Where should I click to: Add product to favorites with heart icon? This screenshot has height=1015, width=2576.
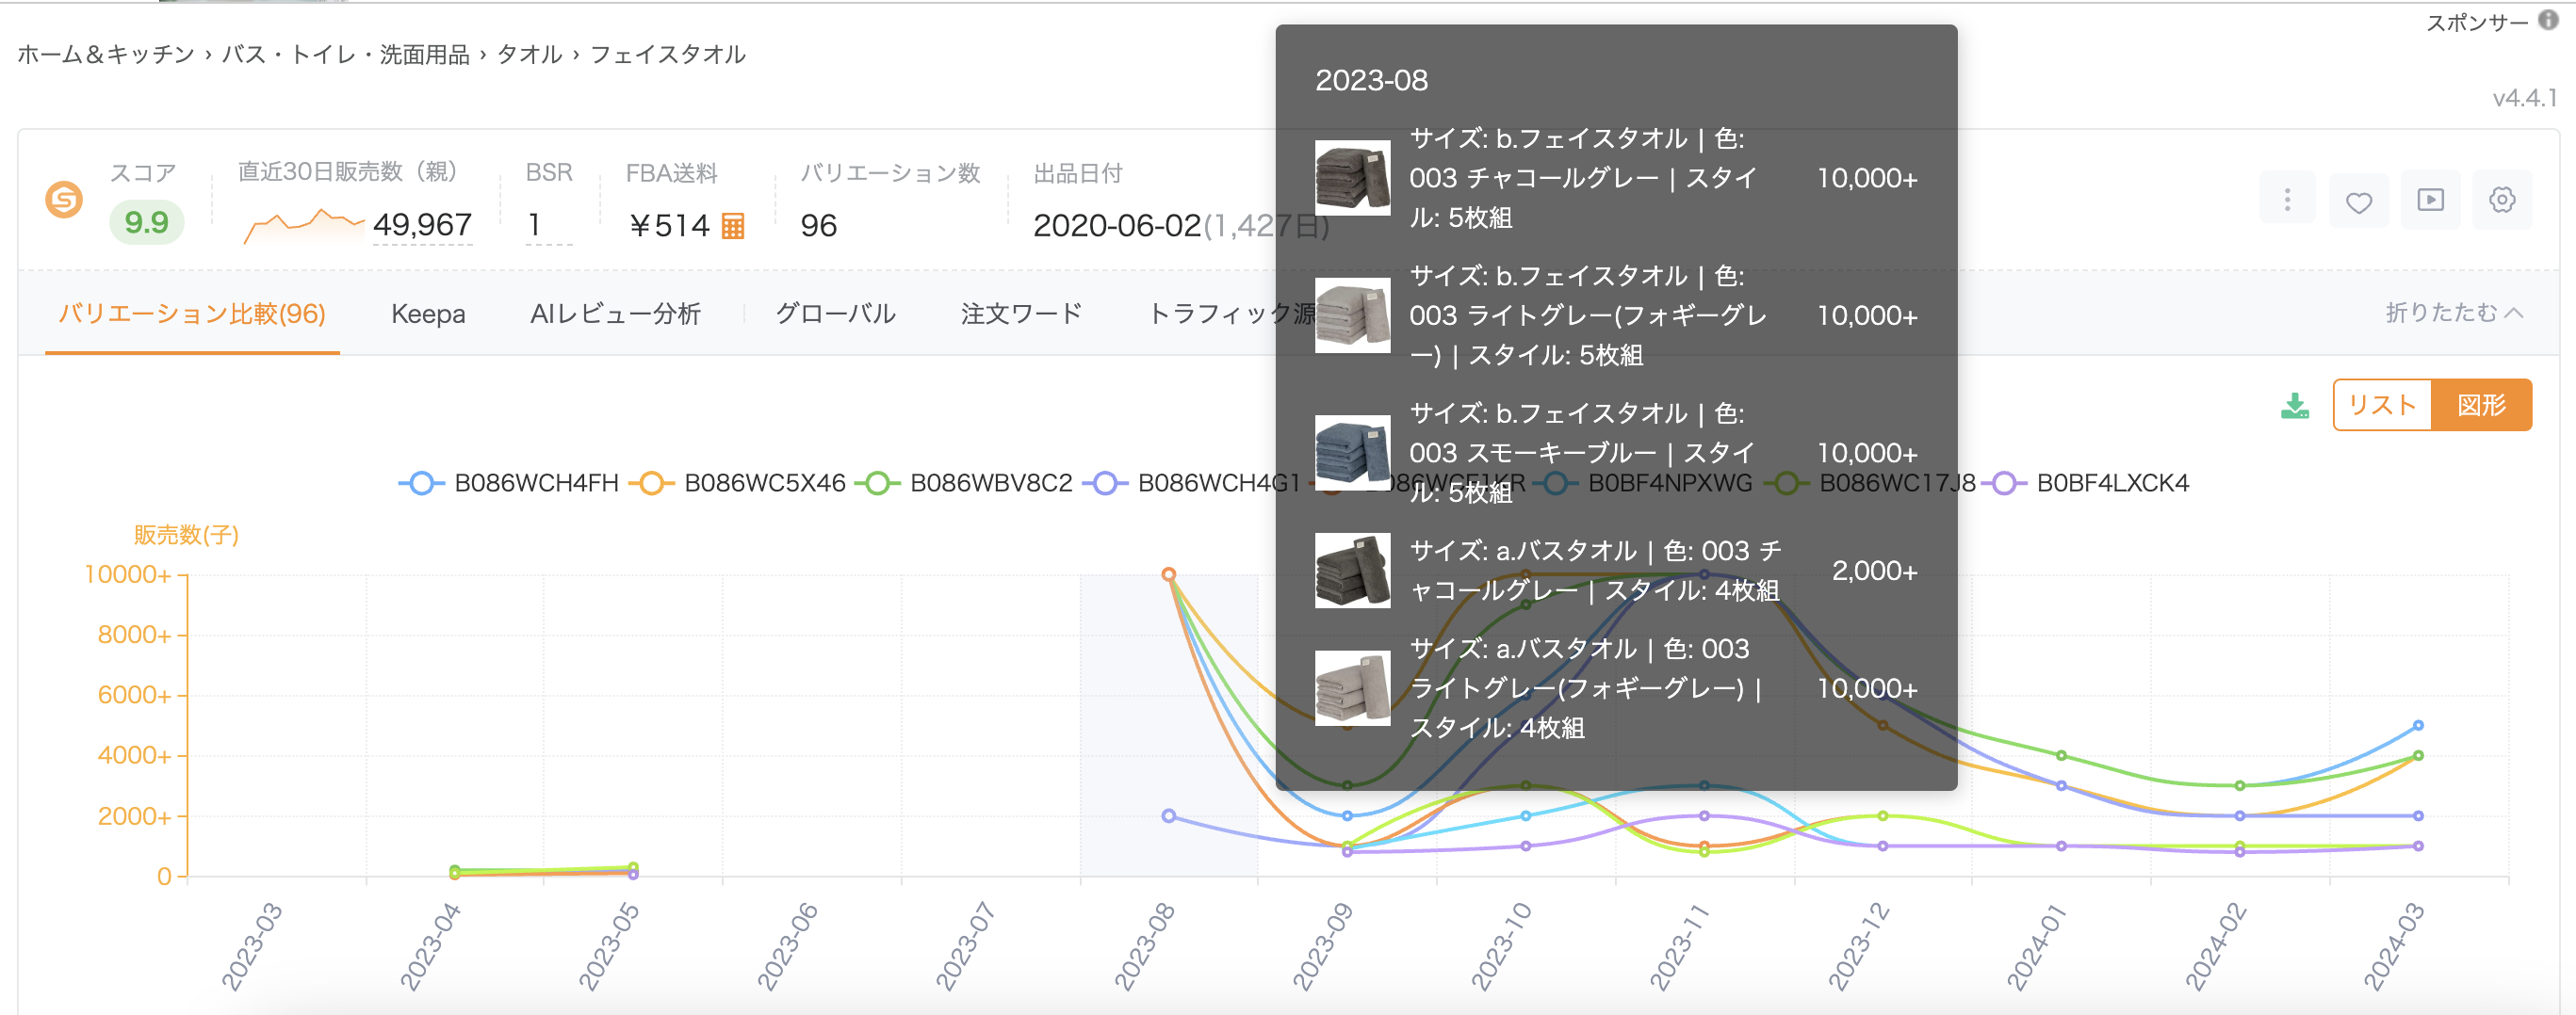(x=2359, y=201)
